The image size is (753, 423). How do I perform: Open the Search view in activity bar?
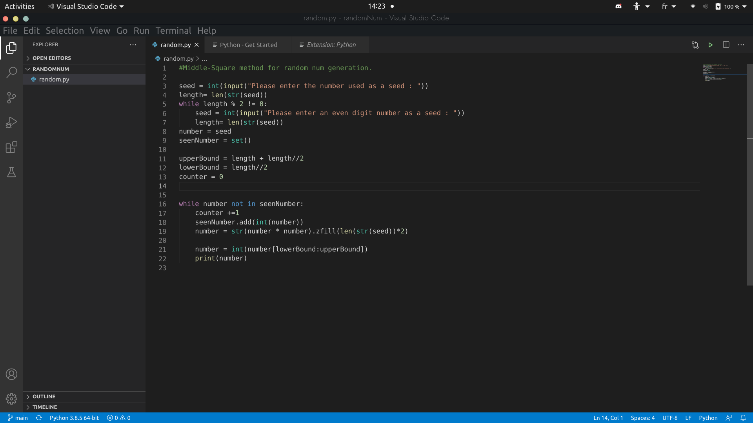11,72
